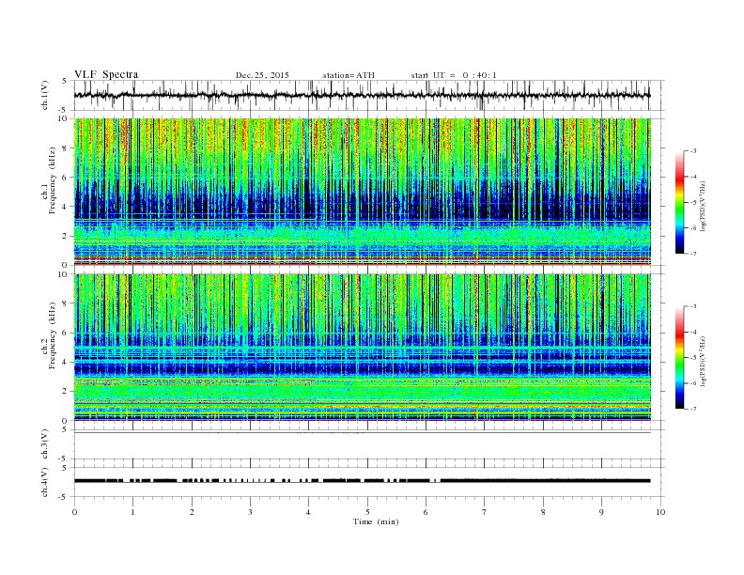Select the date text "Dec. 25, 2015"
Viewport: 744px width, 575px height.
[262, 75]
